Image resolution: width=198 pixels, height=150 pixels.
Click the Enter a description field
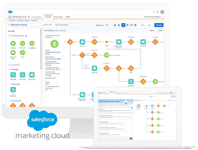[x=67, y=25]
